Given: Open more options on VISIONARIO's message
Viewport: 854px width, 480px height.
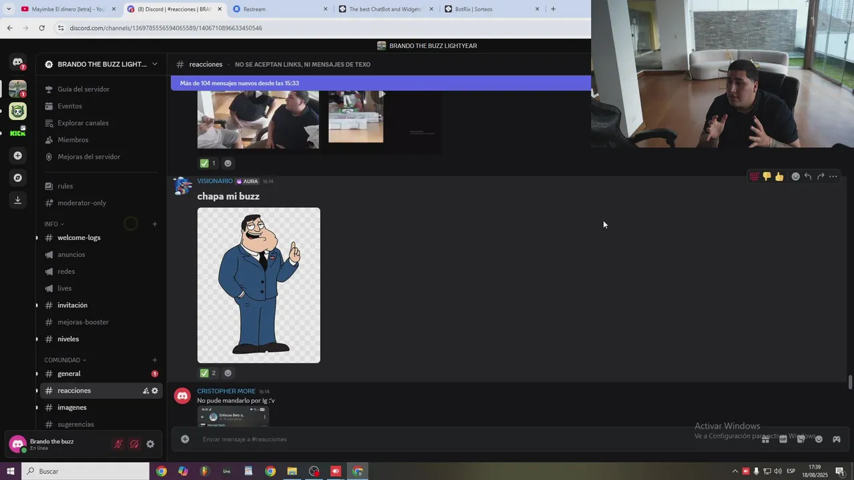Looking at the screenshot, I should [833, 177].
